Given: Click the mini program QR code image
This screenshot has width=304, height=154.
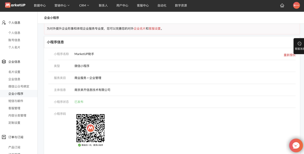Looking at the screenshot, I should click(x=90, y=128).
